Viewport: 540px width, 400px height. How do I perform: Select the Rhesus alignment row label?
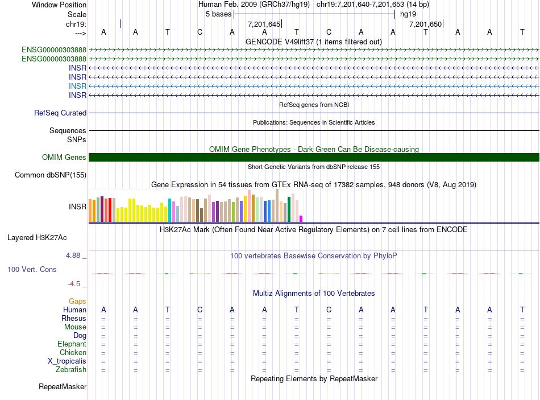coord(74,318)
